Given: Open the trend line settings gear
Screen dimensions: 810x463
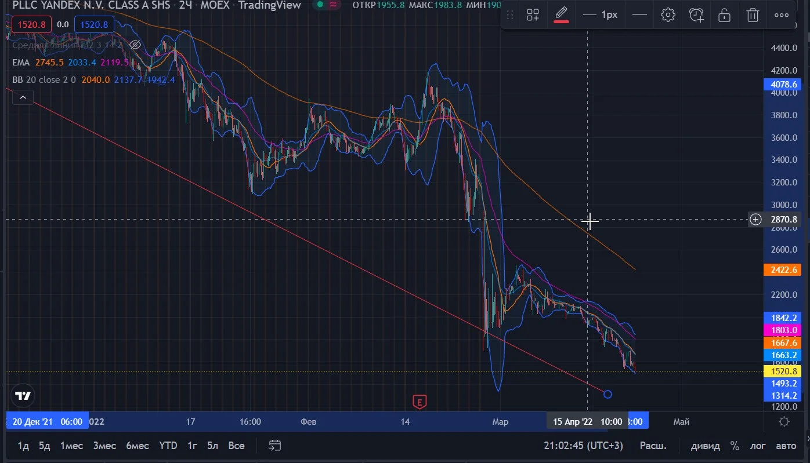Looking at the screenshot, I should [668, 15].
